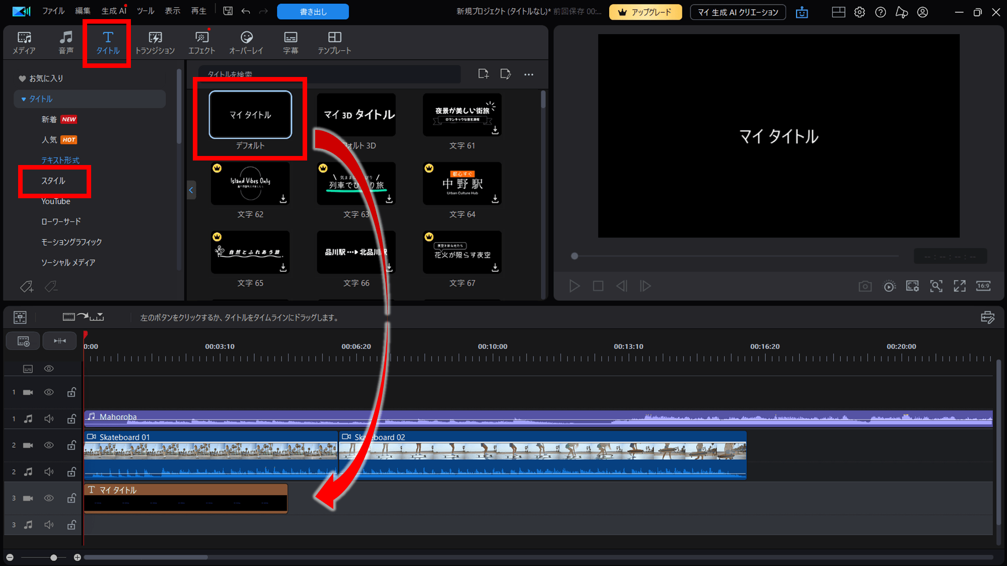Viewport: 1007px width, 566px height.
Task: Mute audio track 1 speaker icon
Action: (x=49, y=419)
